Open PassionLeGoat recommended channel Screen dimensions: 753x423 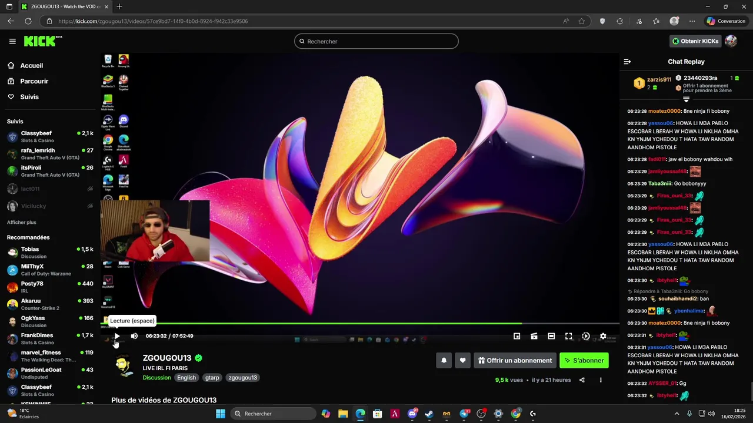(x=50, y=373)
